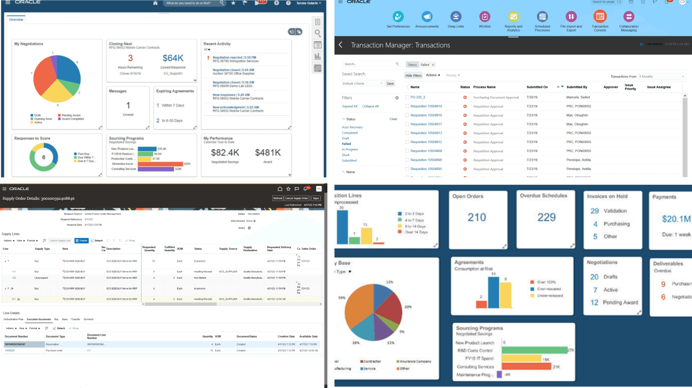
Task: Check the Requisition 10504913 row checkbox
Action: click(407, 133)
